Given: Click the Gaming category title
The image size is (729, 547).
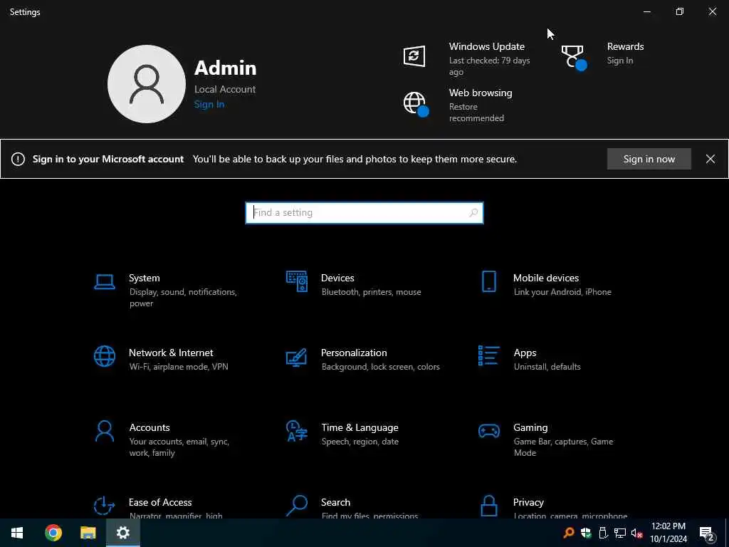Looking at the screenshot, I should [x=530, y=427].
